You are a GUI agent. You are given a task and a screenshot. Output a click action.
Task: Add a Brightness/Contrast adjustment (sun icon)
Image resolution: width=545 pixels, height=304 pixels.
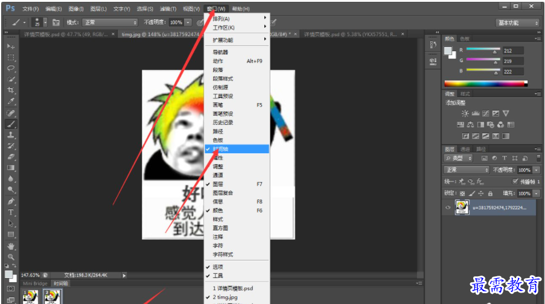pyautogui.click(x=465, y=113)
